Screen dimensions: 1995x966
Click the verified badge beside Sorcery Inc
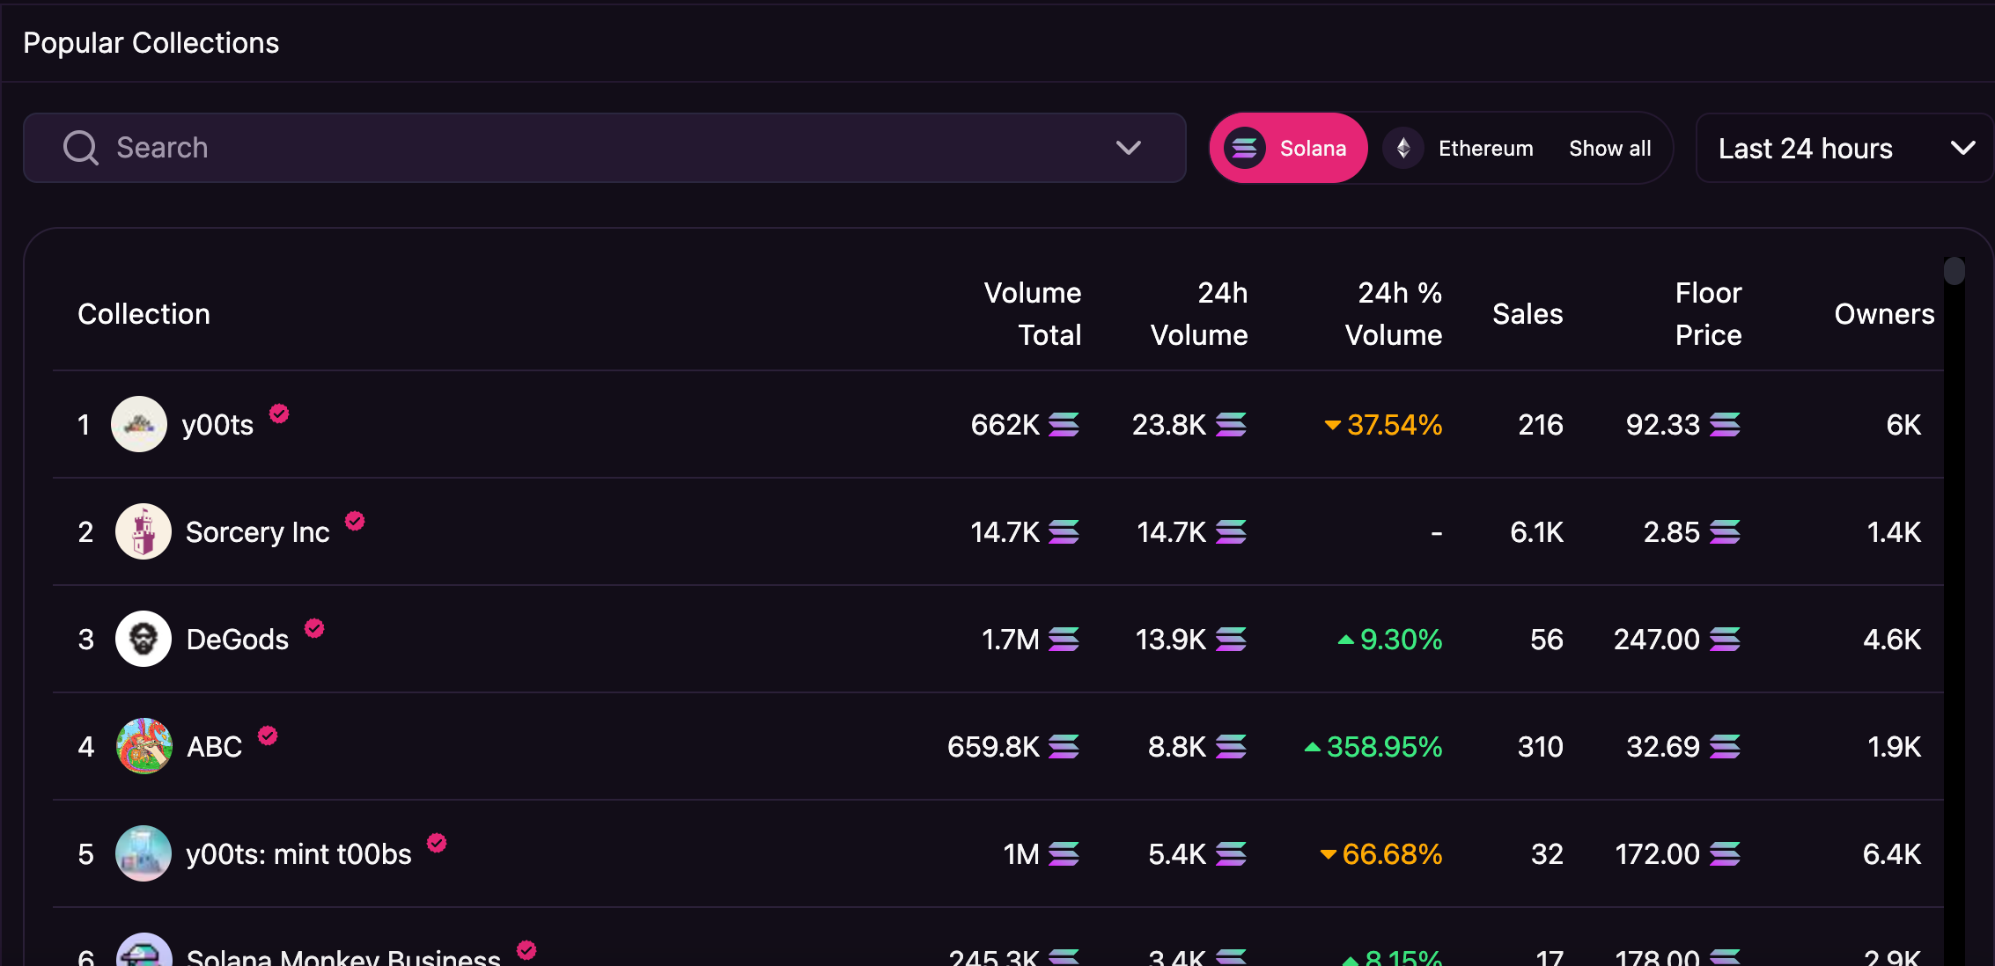pyautogui.click(x=355, y=521)
